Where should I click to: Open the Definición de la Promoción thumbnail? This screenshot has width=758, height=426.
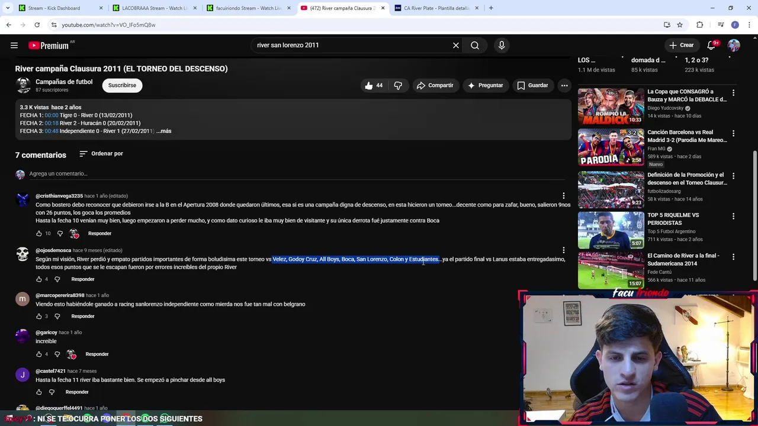[x=611, y=190]
